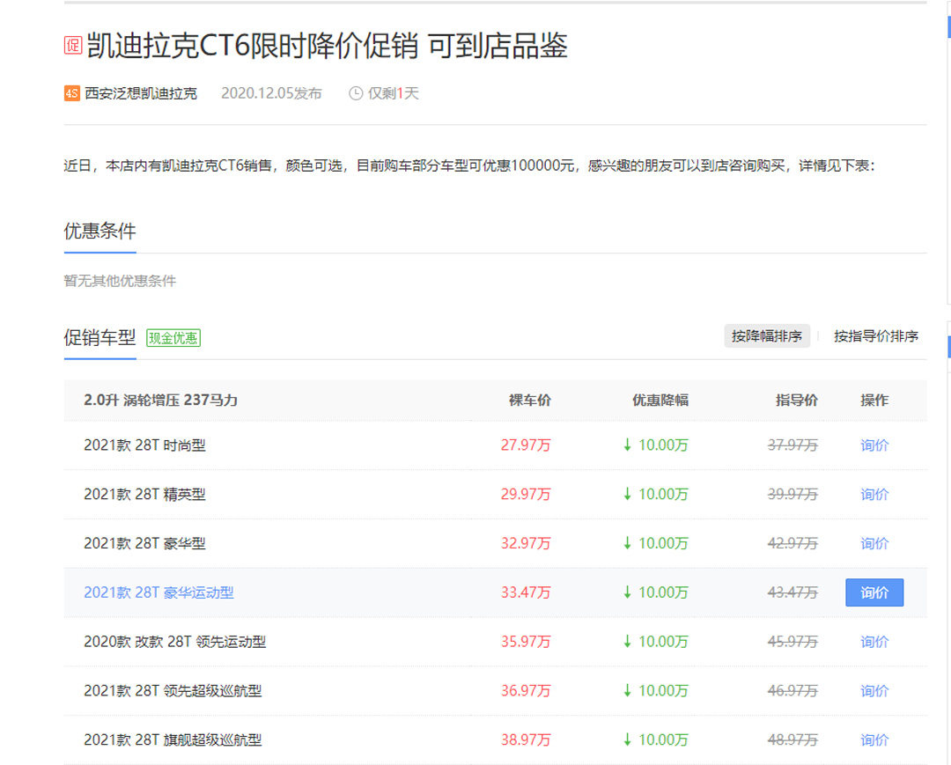Click 询价 for 2021款 28T 时尚型
951x765 pixels.
pos(874,445)
